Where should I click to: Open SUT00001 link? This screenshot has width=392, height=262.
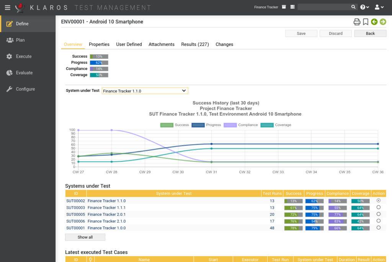tap(75, 228)
